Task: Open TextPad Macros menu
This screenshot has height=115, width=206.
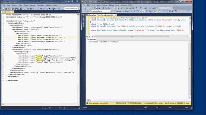Action: pos(32,5)
